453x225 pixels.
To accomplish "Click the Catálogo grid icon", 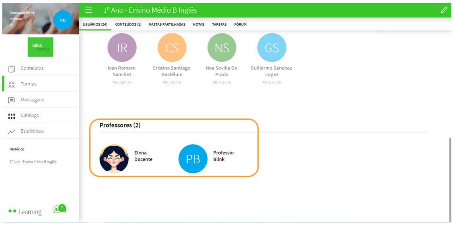I will coord(12,116).
